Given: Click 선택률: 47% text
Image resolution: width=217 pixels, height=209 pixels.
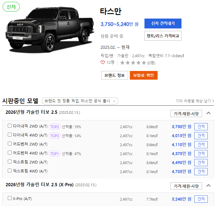Looking at the screenshot, I should pyautogui.click(x=71, y=154).
